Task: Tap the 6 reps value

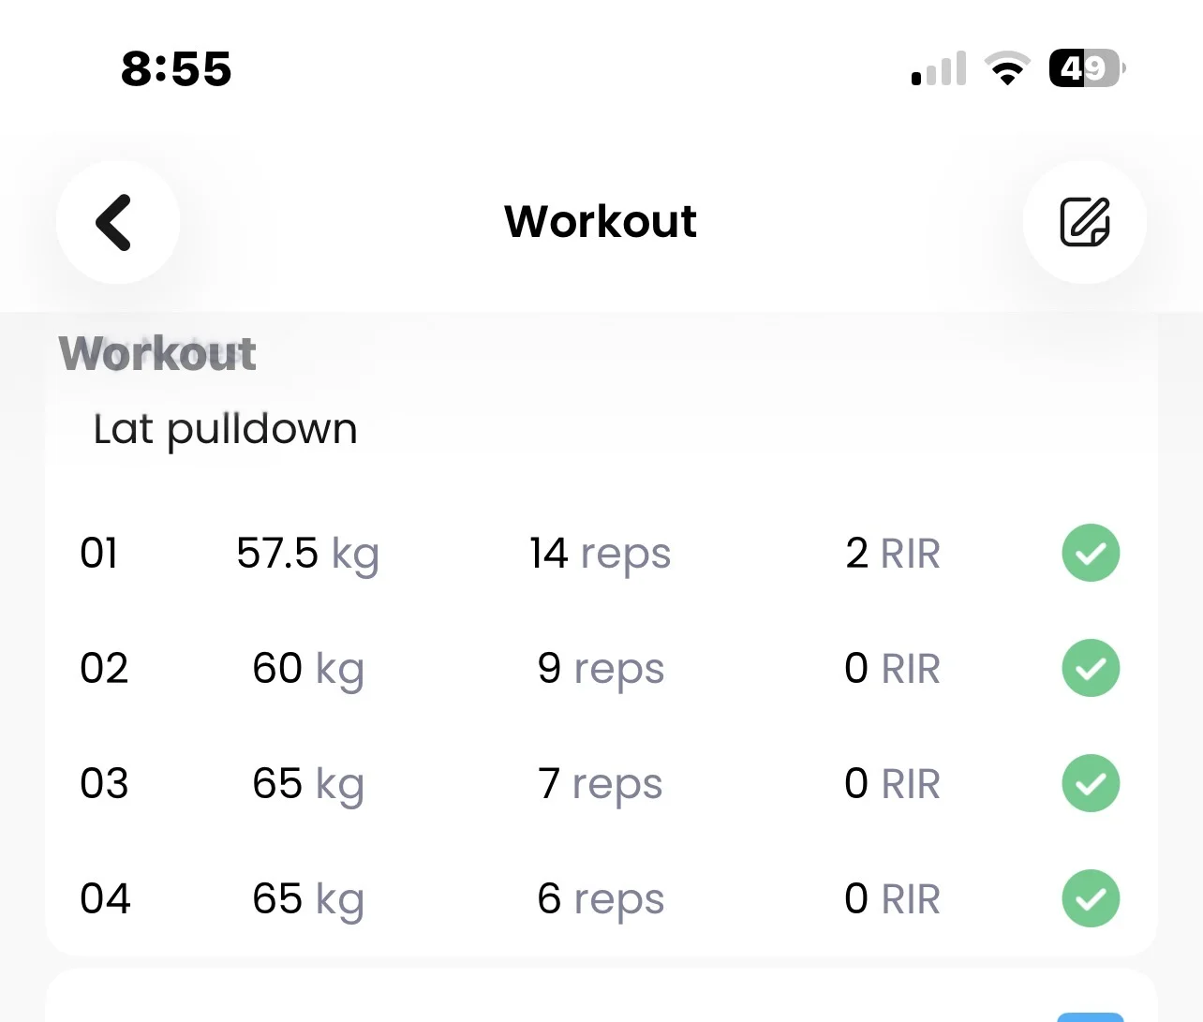Action: [x=600, y=899]
